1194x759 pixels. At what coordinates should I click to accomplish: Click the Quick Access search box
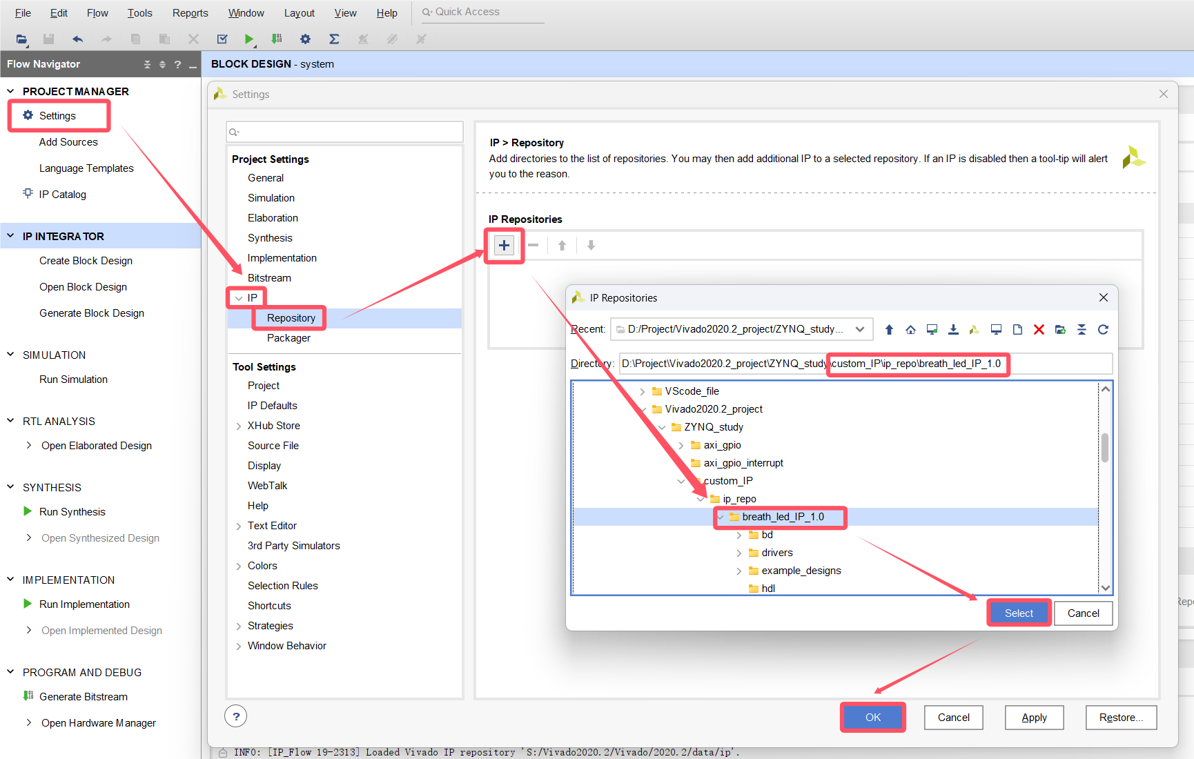(x=482, y=12)
